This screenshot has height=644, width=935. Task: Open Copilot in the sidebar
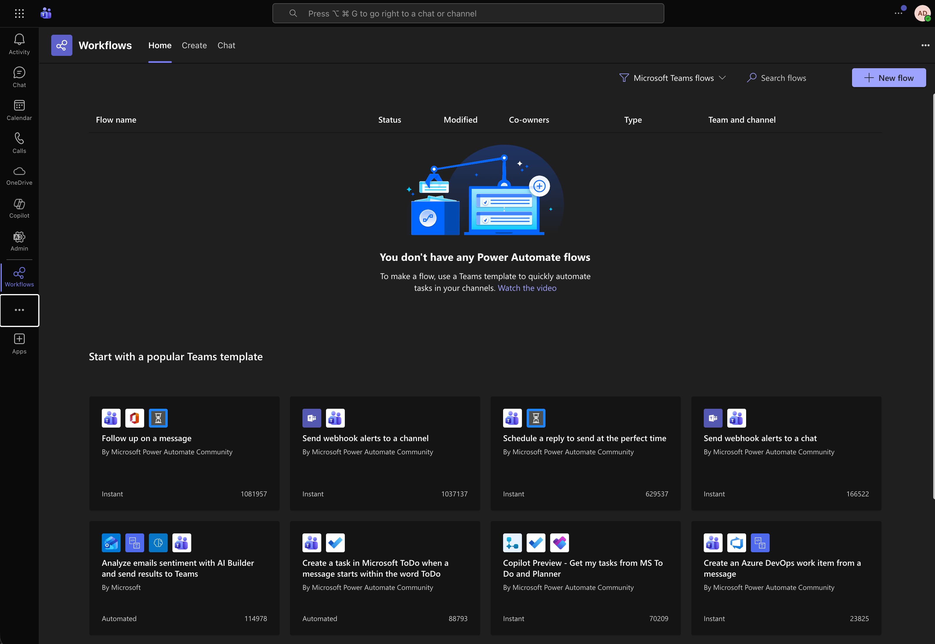(x=19, y=208)
